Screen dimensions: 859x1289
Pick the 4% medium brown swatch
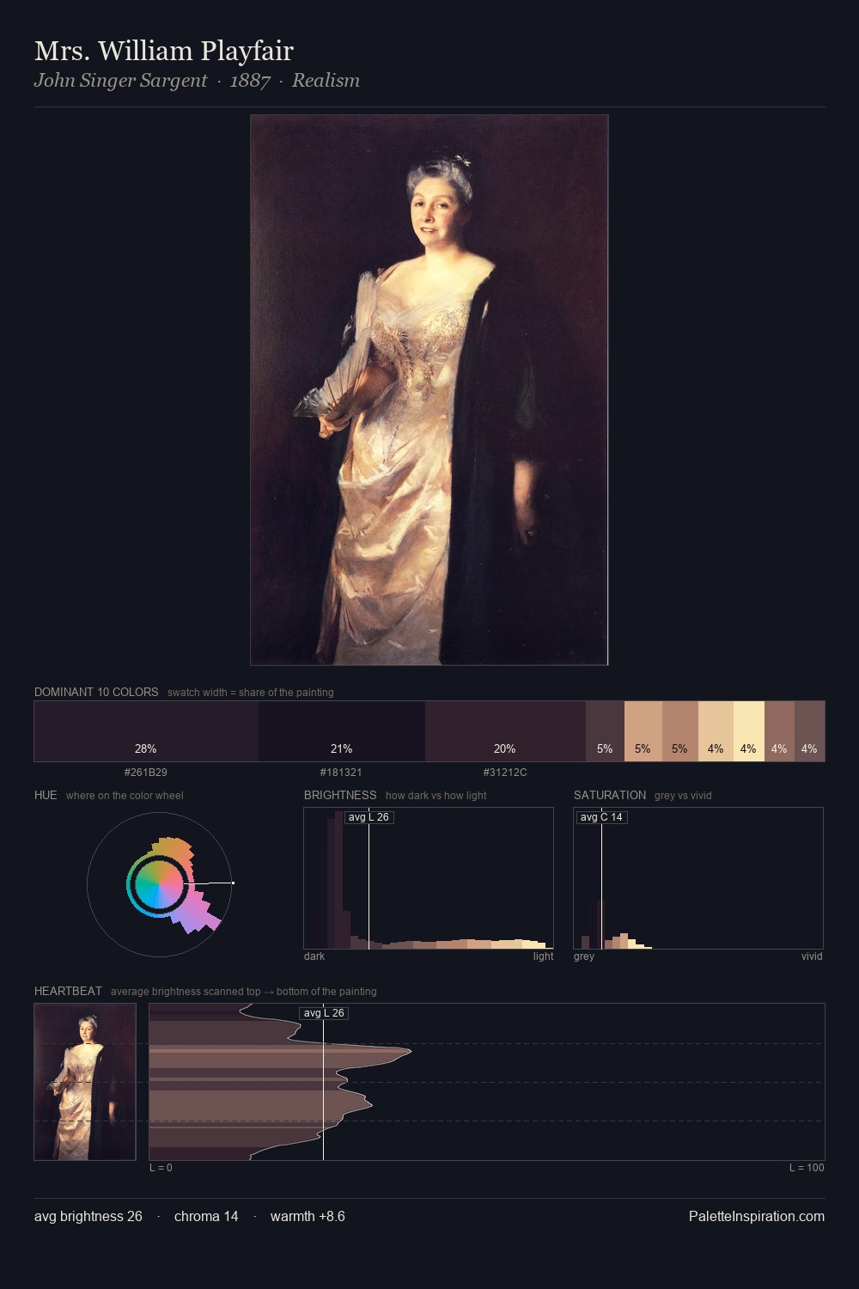click(x=779, y=731)
